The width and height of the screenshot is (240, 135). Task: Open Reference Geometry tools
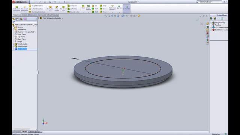click(x=112, y=7)
